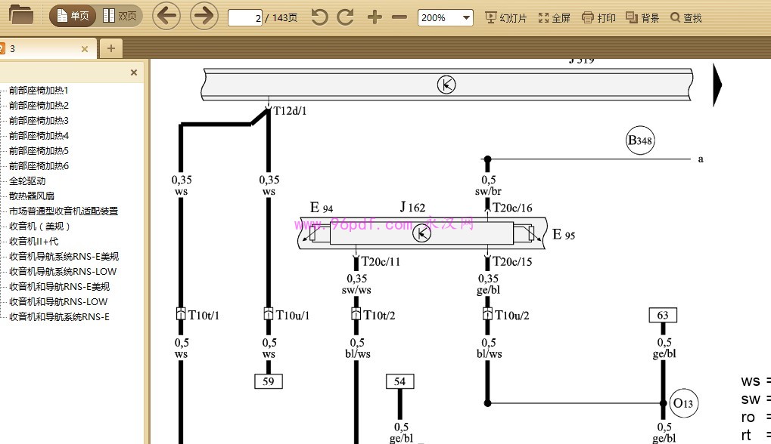Go to the next page arrow

click(x=204, y=16)
